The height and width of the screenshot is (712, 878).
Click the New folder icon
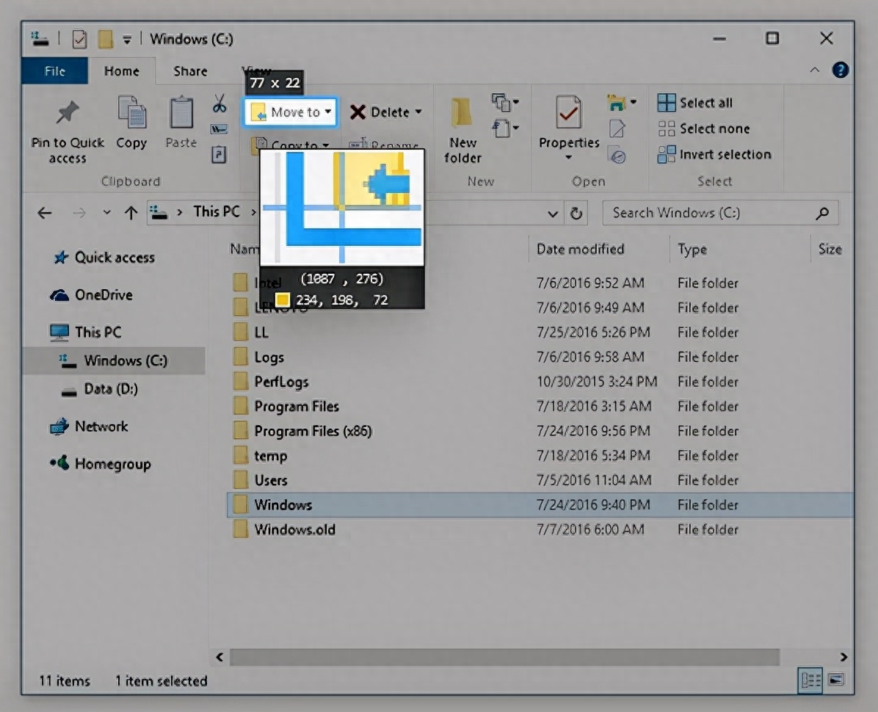(x=462, y=114)
